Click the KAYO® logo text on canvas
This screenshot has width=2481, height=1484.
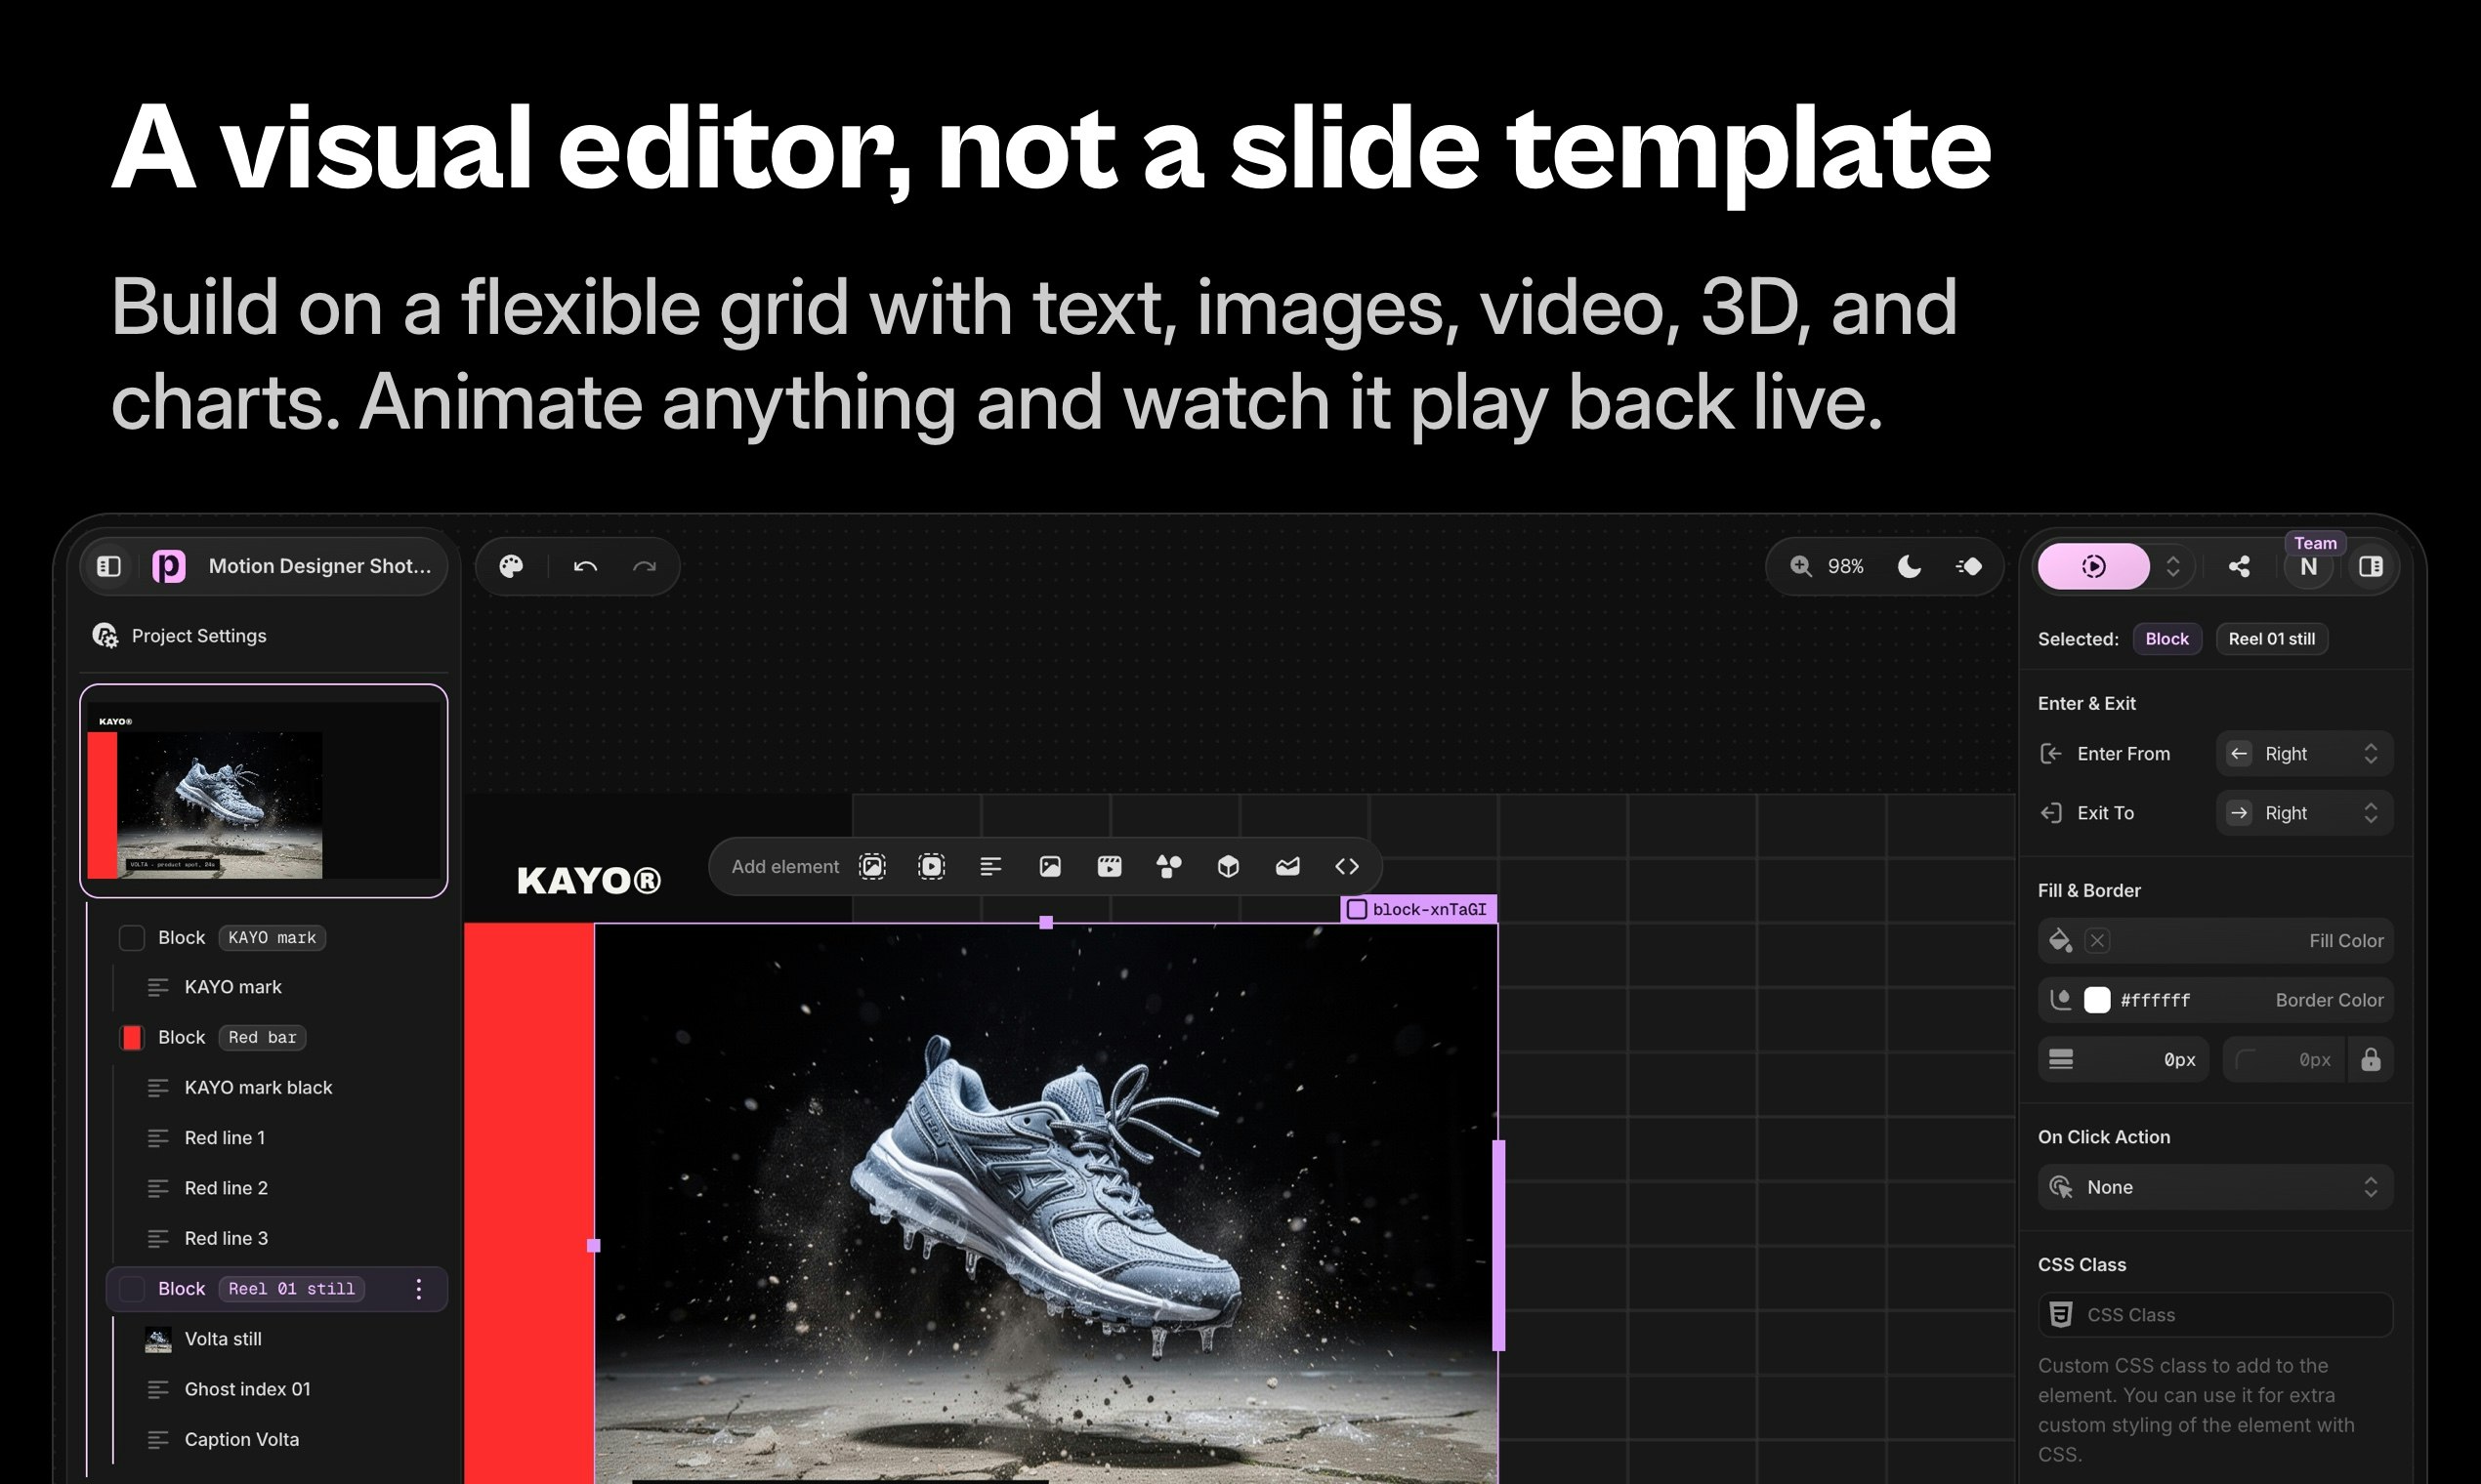coord(589,881)
